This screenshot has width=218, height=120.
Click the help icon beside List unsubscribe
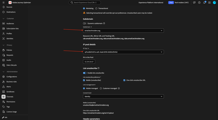(99, 68)
